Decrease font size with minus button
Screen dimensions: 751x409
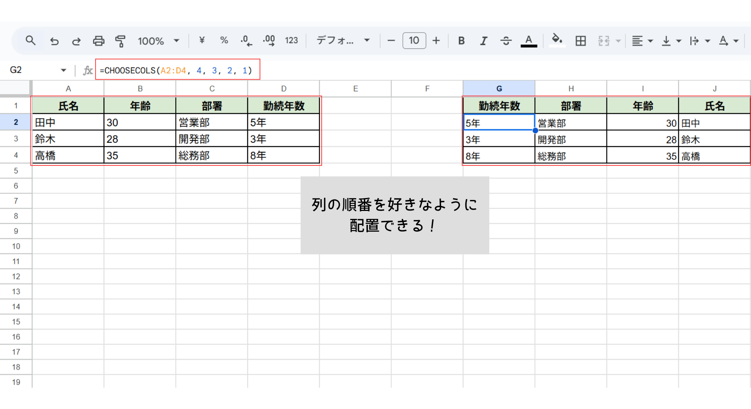pyautogui.click(x=391, y=41)
